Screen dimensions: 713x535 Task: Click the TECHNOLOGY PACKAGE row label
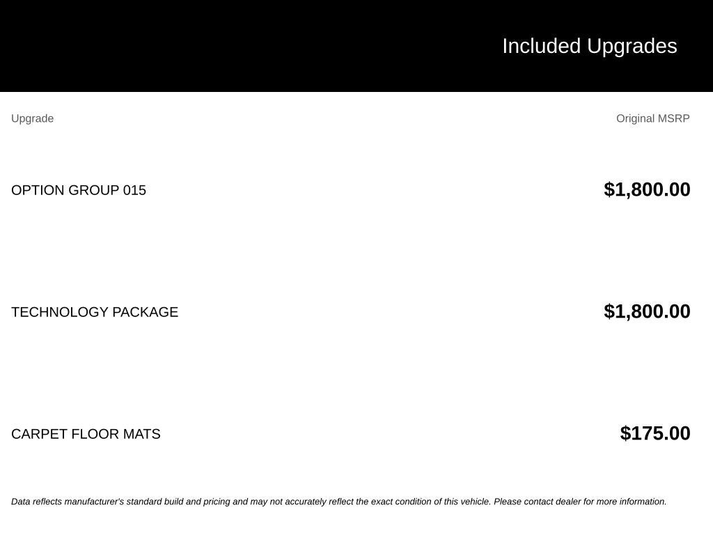pos(95,312)
